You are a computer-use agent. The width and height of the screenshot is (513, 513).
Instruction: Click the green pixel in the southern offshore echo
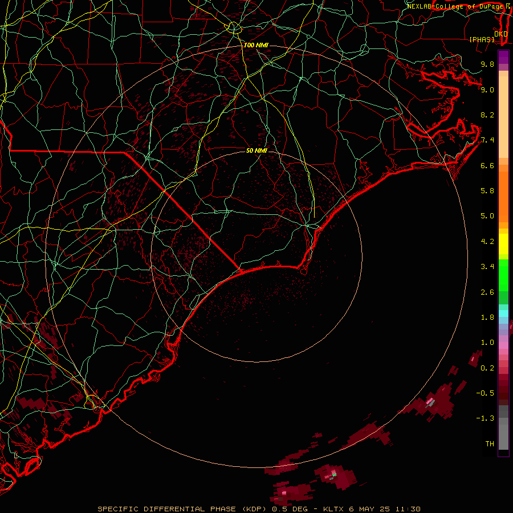pos(335,474)
